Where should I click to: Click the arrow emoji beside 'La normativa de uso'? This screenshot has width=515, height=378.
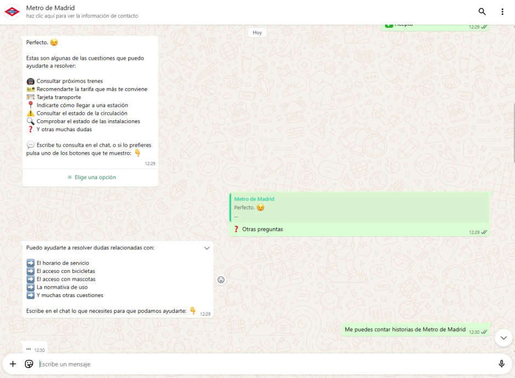point(31,287)
